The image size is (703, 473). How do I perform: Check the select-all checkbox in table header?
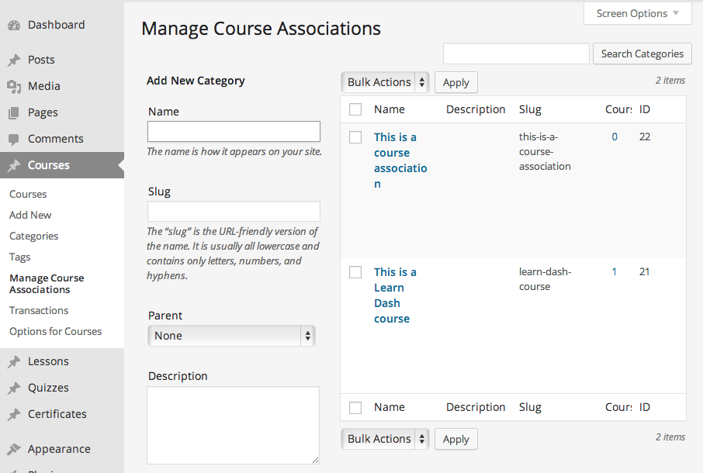(x=355, y=109)
